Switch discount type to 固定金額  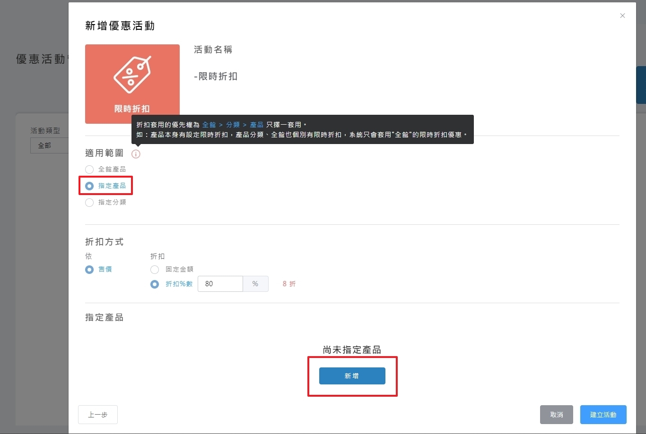155,270
